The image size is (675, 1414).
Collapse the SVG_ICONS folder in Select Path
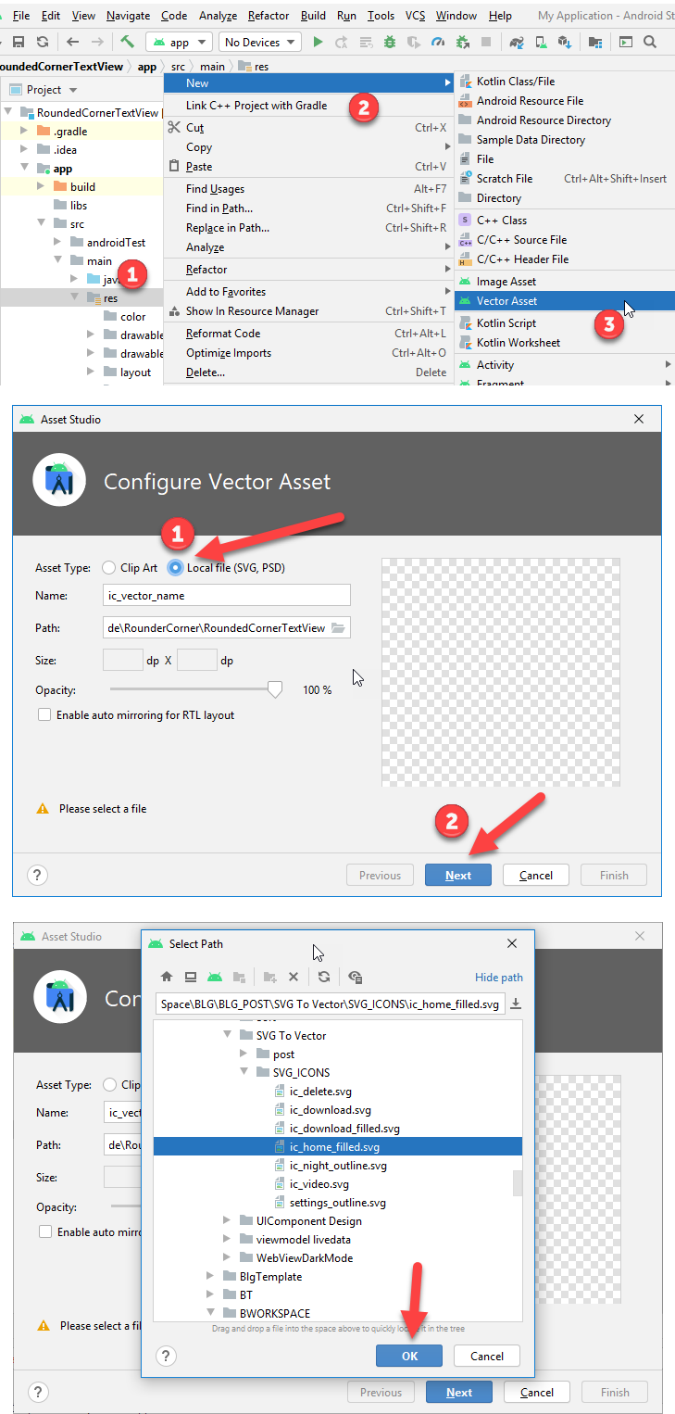(x=244, y=1072)
